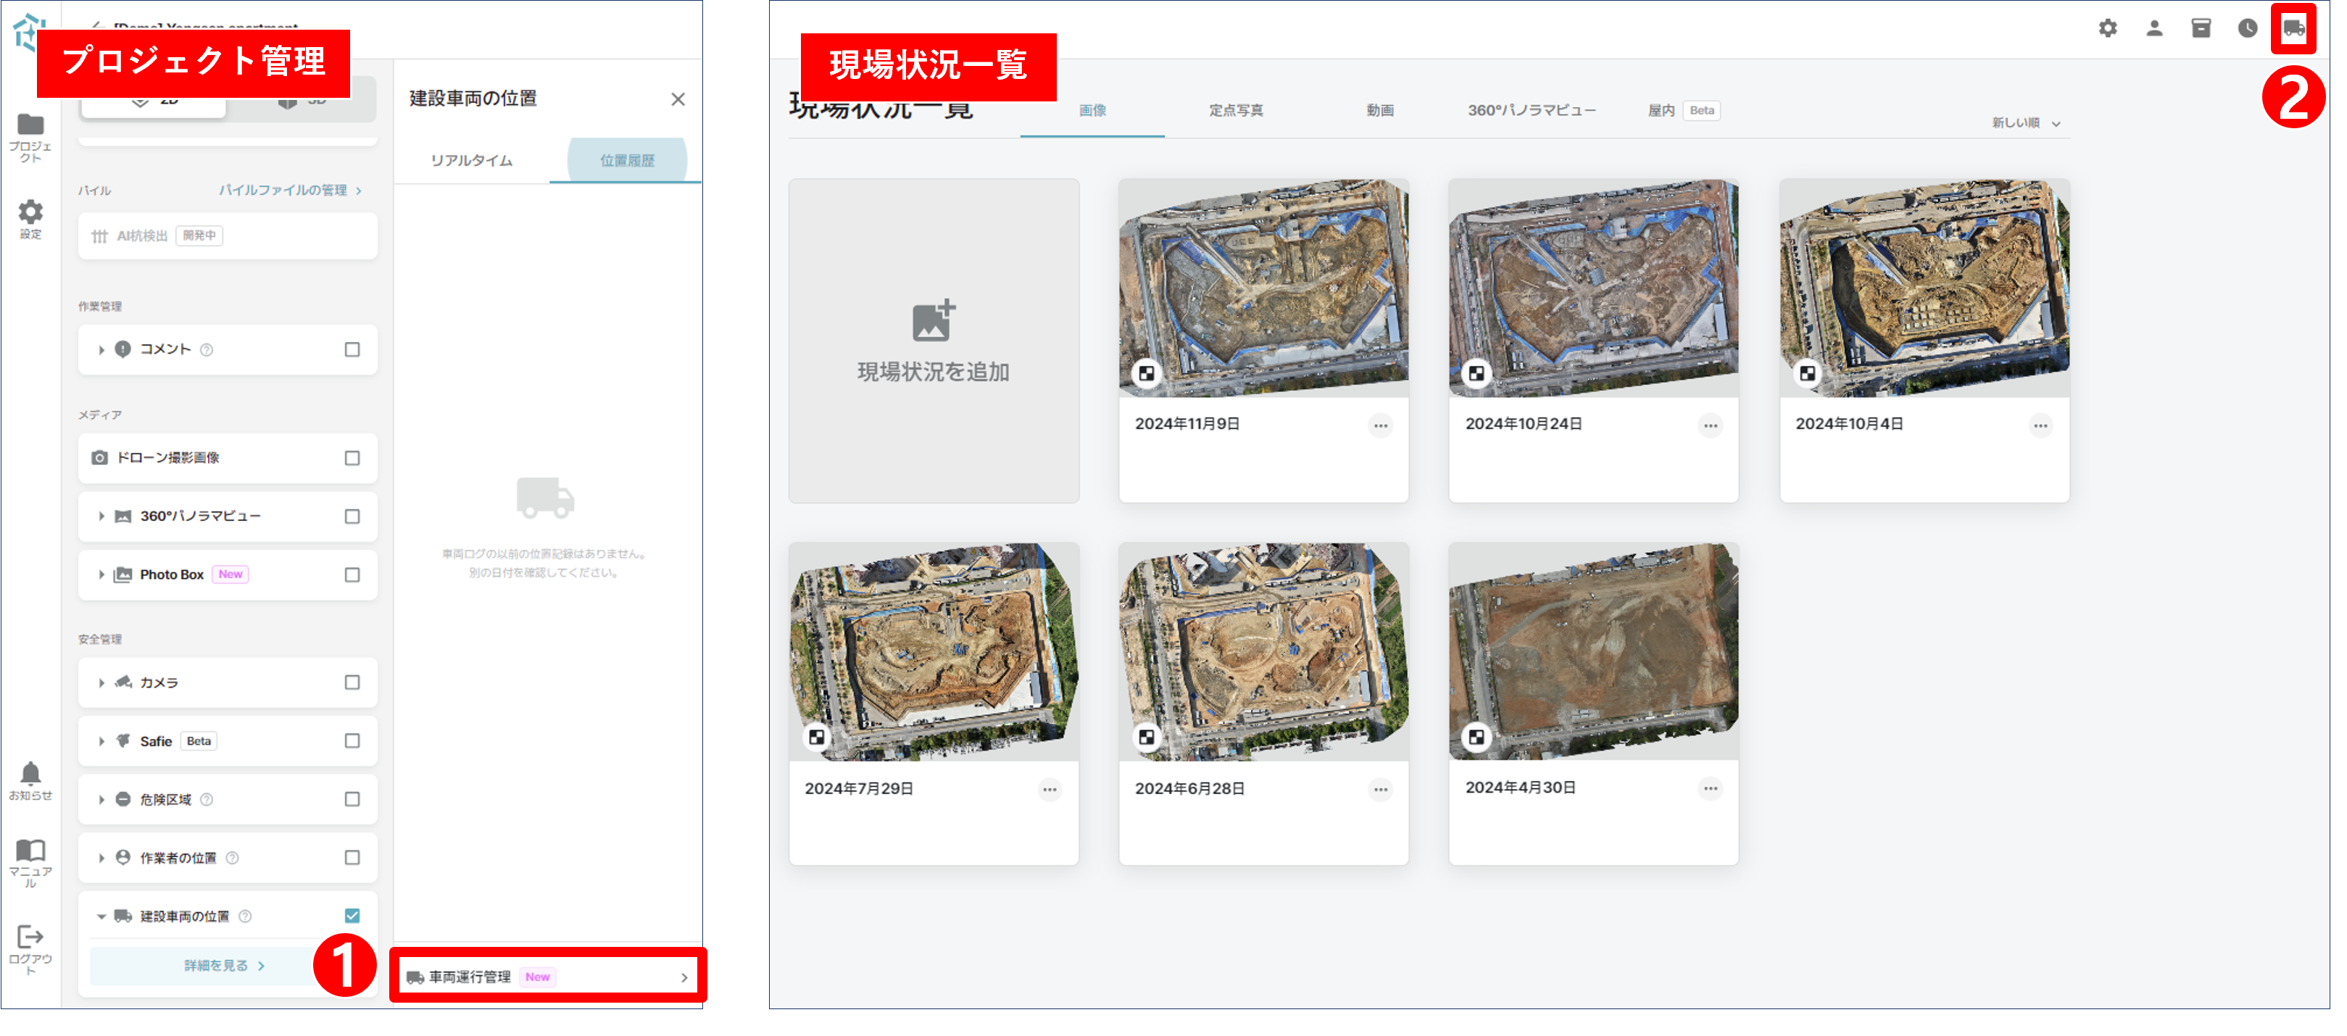Enable the ドローン撮影画像 checkbox
The image size is (2347, 1036).
pos(352,458)
